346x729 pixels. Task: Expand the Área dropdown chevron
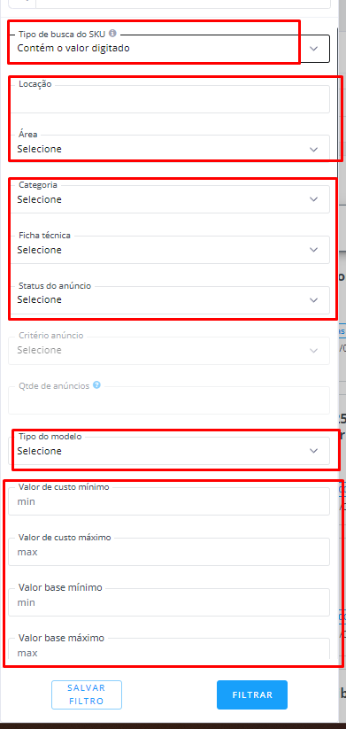314,149
